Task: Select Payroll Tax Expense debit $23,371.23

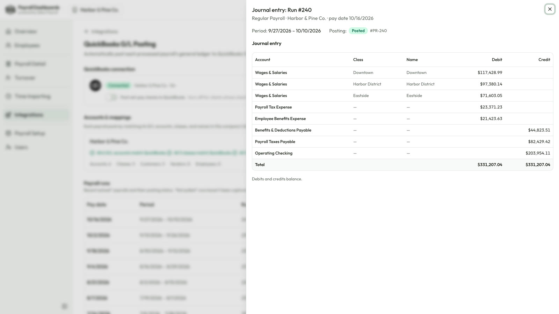Action: tap(491, 107)
